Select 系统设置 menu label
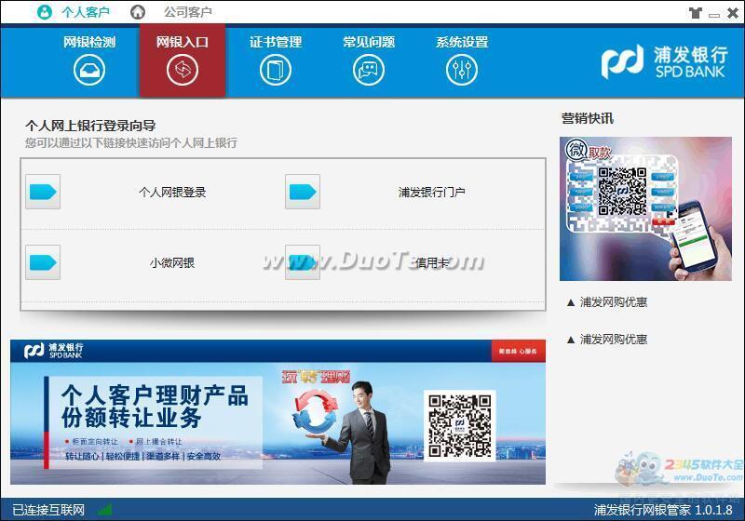 pyautogui.click(x=462, y=42)
